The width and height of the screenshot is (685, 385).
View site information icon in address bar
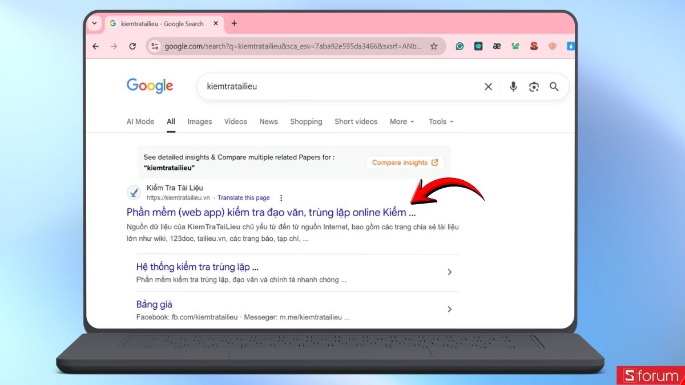click(x=155, y=46)
